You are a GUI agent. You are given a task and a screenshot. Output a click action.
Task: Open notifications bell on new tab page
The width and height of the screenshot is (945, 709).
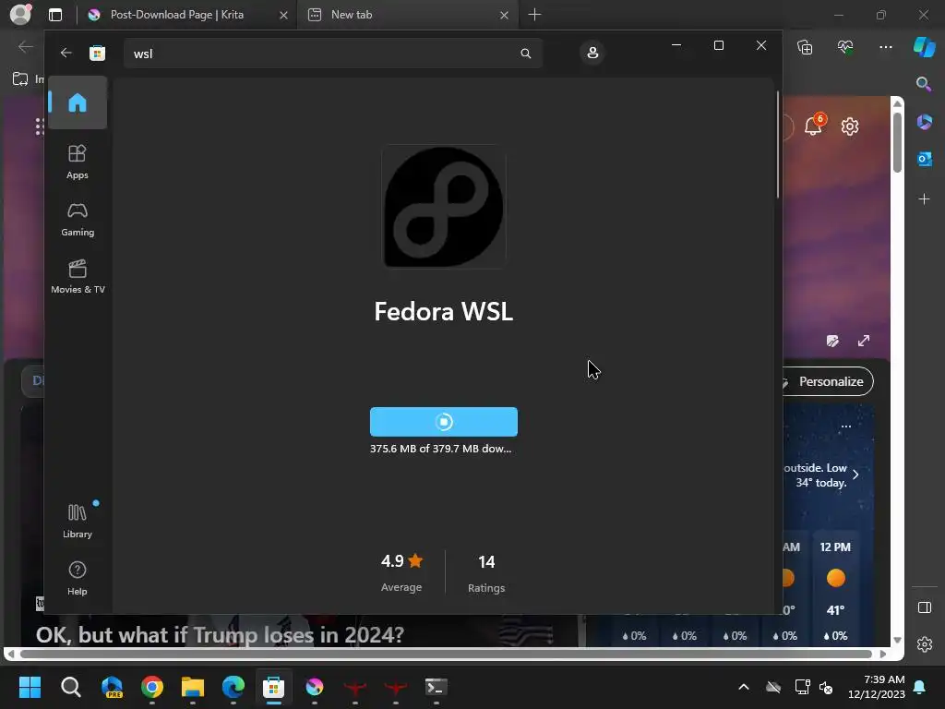pos(814,126)
